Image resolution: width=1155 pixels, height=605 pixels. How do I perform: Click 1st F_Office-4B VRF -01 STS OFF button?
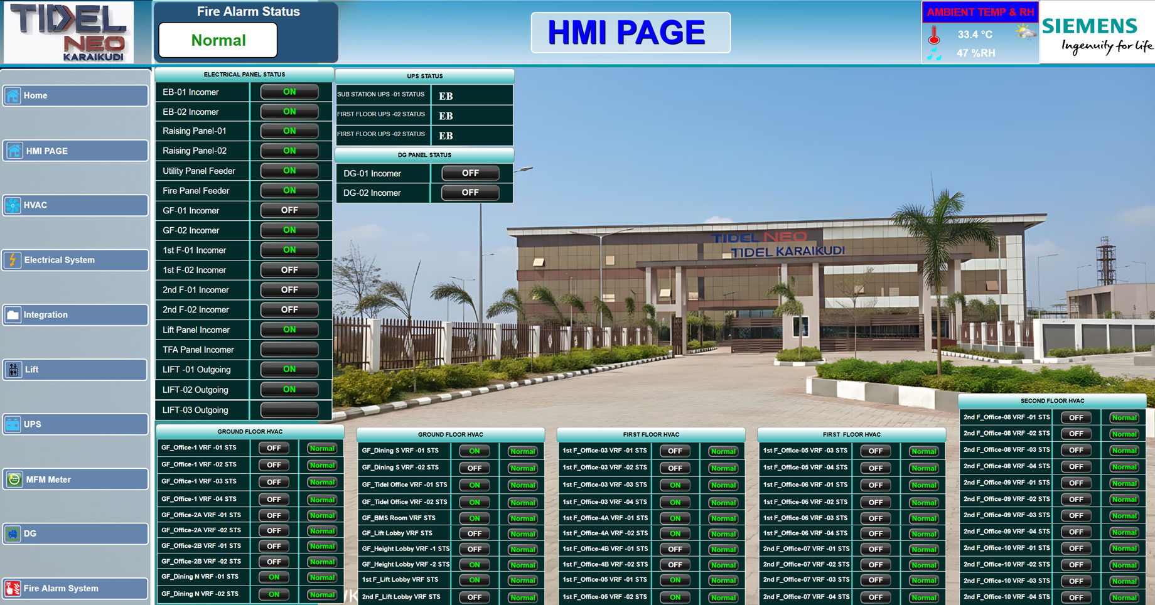point(675,549)
